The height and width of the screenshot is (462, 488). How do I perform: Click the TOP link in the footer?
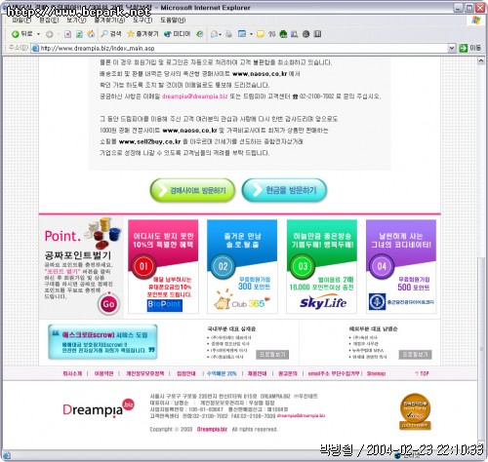422,373
